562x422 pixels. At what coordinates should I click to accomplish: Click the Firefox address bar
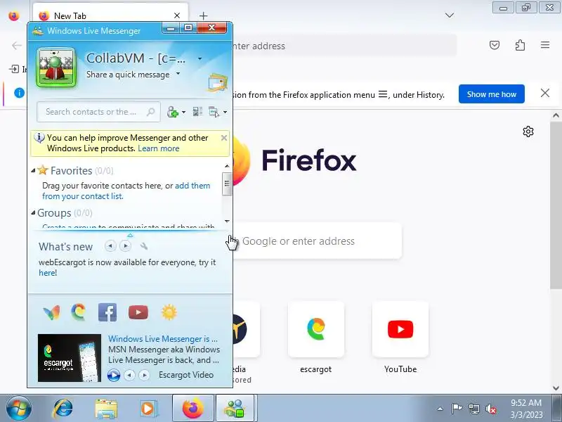point(344,46)
